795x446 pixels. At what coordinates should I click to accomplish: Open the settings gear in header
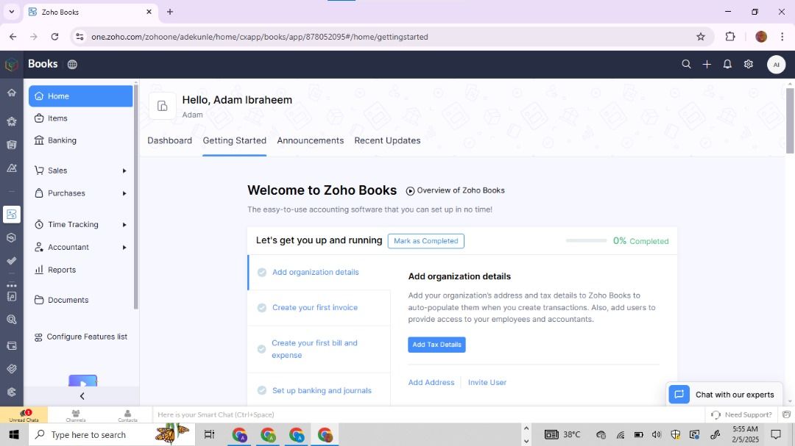click(749, 65)
